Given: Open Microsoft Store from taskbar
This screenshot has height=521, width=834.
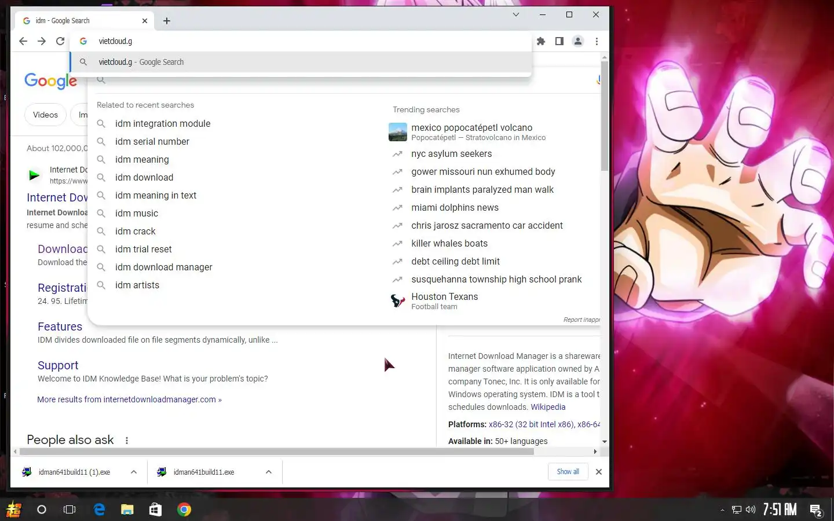Looking at the screenshot, I should pos(155,509).
